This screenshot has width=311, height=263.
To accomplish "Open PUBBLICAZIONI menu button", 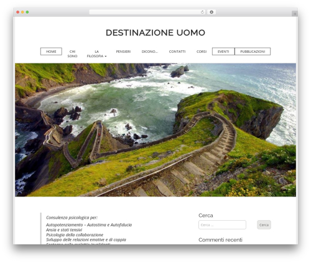I will tap(253, 52).
